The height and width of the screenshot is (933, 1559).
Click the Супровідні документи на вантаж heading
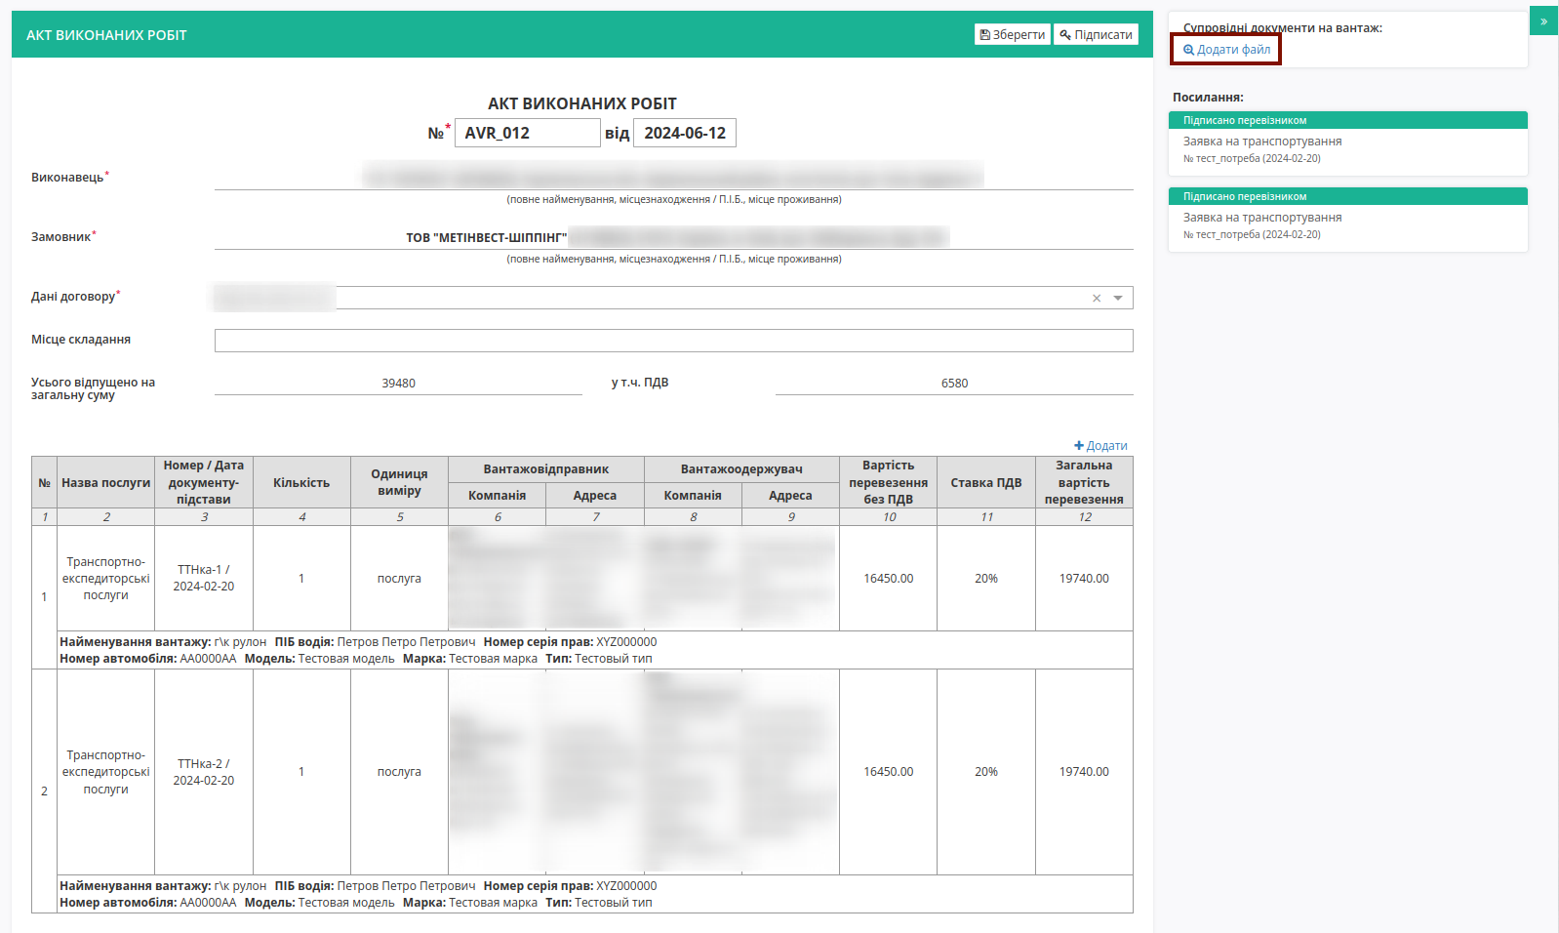1282,27
